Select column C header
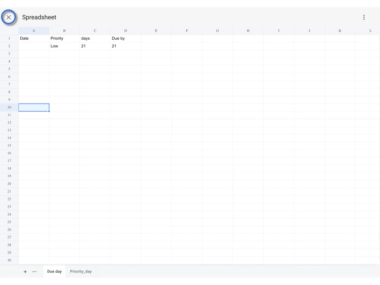Screen dimensions: 380x285 coord(95,31)
